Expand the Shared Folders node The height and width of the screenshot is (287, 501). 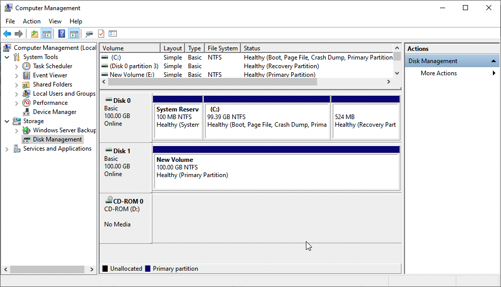pos(16,85)
